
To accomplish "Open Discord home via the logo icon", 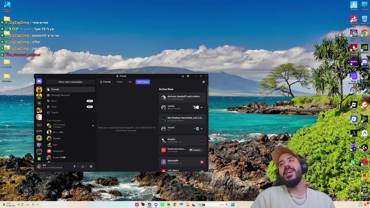I will (x=39, y=81).
